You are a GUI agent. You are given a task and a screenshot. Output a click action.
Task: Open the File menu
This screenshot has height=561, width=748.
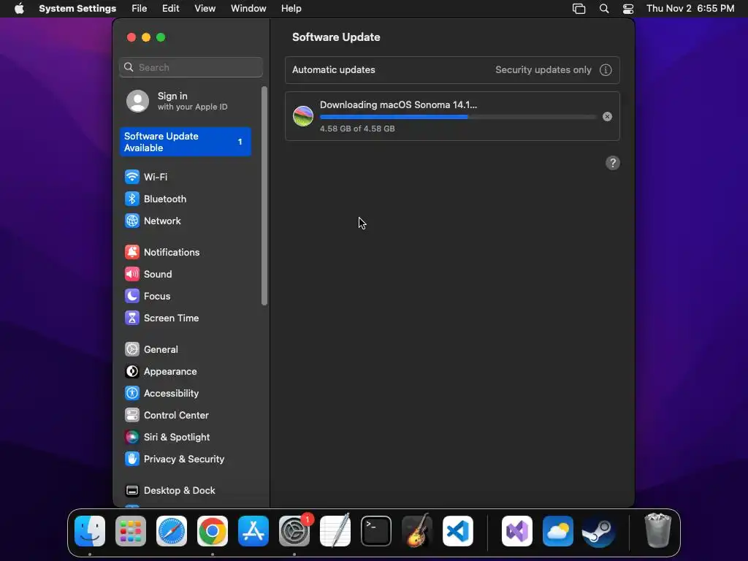(140, 9)
